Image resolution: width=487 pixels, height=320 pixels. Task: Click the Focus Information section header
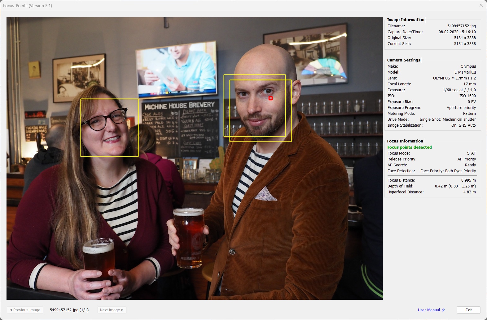(405, 141)
